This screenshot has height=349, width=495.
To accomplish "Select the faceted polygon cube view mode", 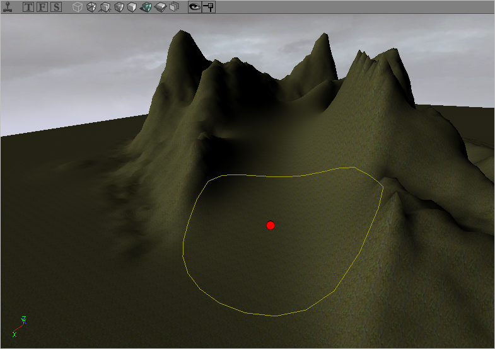I will click(x=91, y=7).
